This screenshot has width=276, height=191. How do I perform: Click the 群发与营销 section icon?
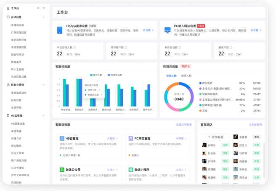point(8,85)
